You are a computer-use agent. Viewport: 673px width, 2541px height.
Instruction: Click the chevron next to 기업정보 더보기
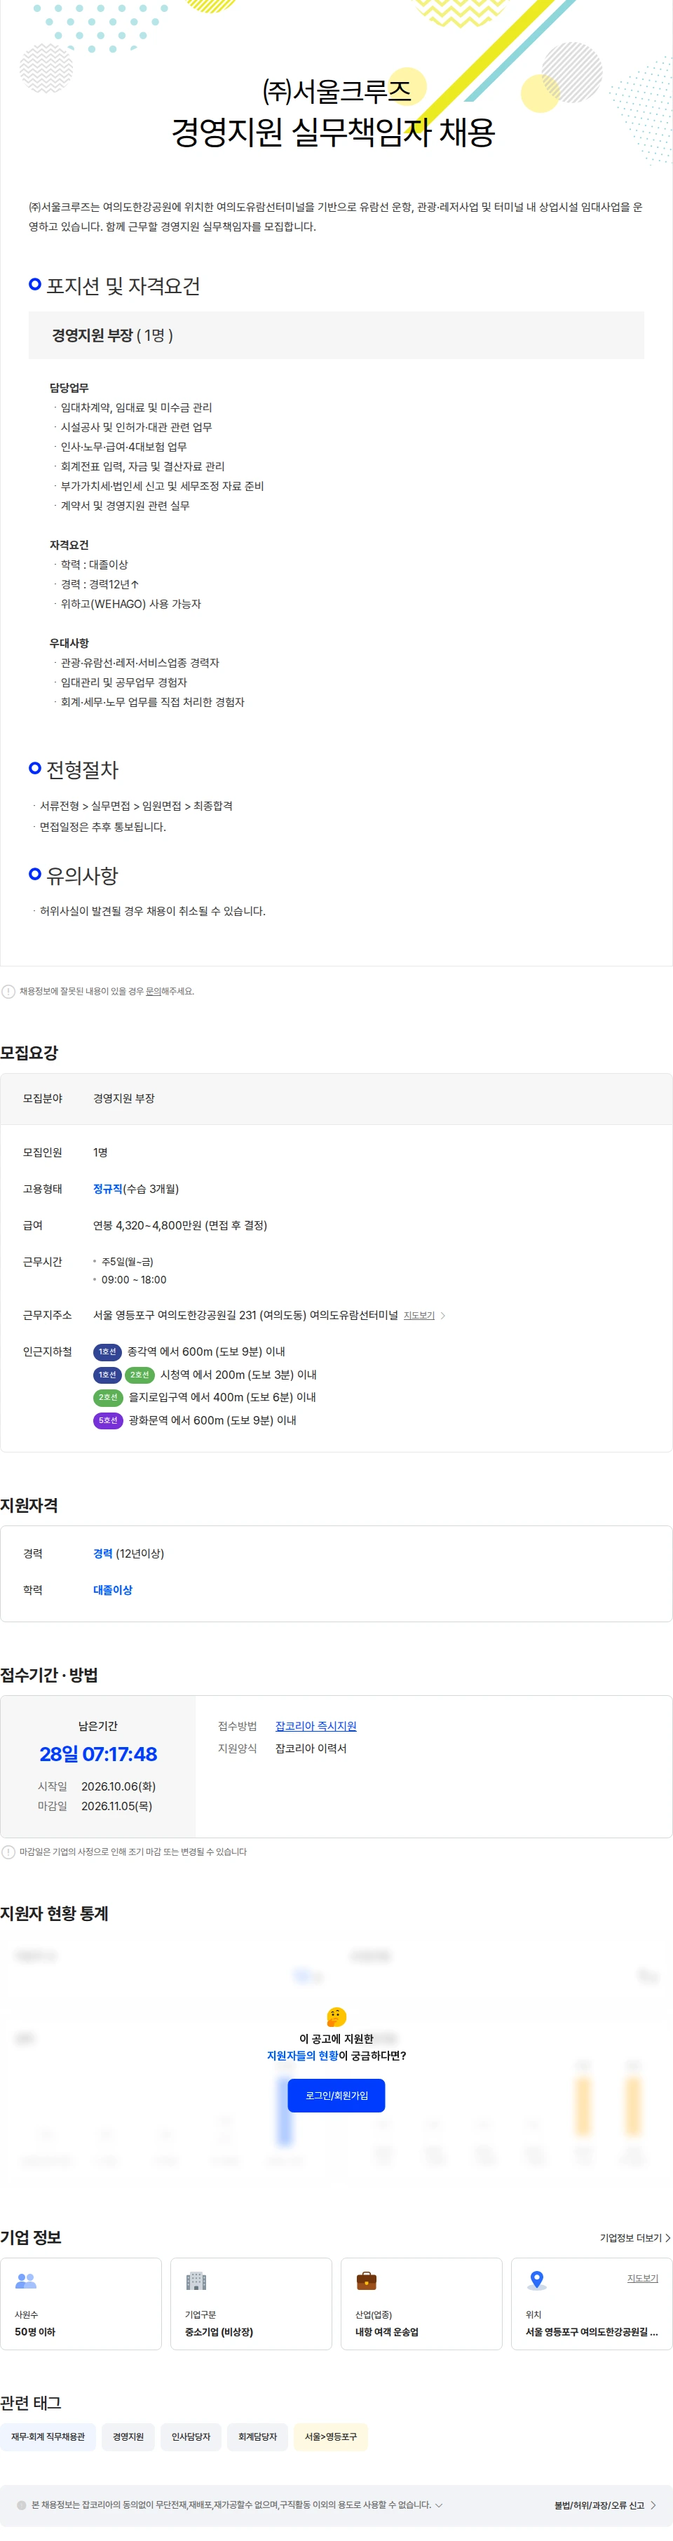668,2238
